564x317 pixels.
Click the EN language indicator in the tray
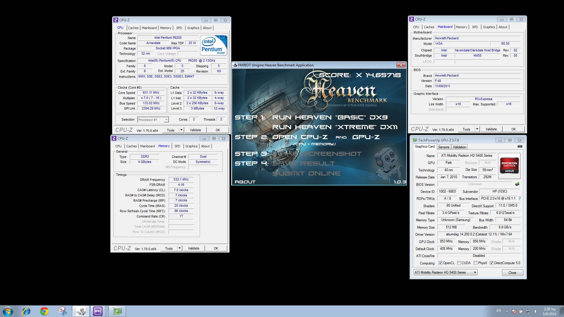click(498, 311)
